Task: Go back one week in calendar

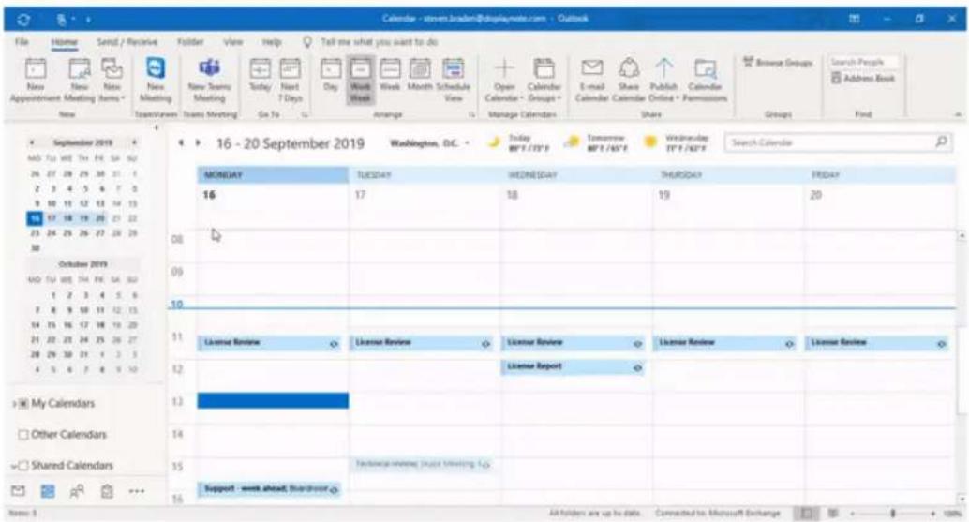Action: 181,142
